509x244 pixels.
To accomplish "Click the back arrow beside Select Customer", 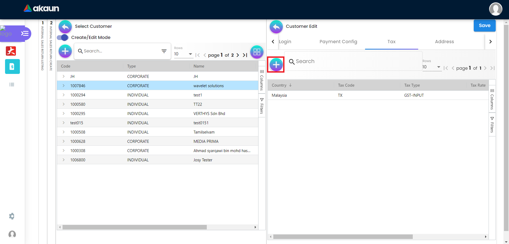I will pyautogui.click(x=65, y=27).
